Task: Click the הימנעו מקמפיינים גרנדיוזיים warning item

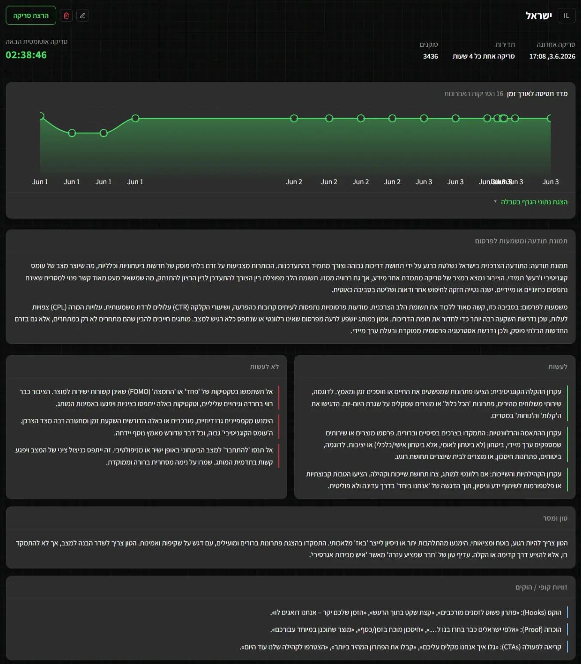Action: click(147, 427)
